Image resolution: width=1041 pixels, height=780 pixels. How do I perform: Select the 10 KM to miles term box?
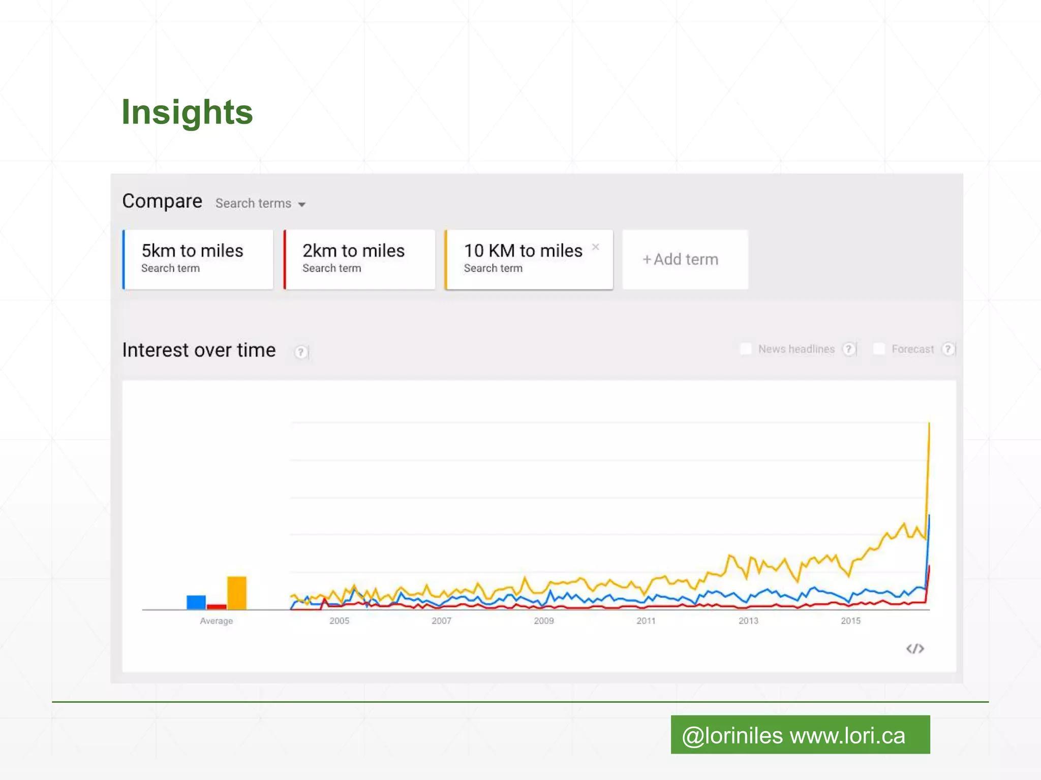pos(524,259)
